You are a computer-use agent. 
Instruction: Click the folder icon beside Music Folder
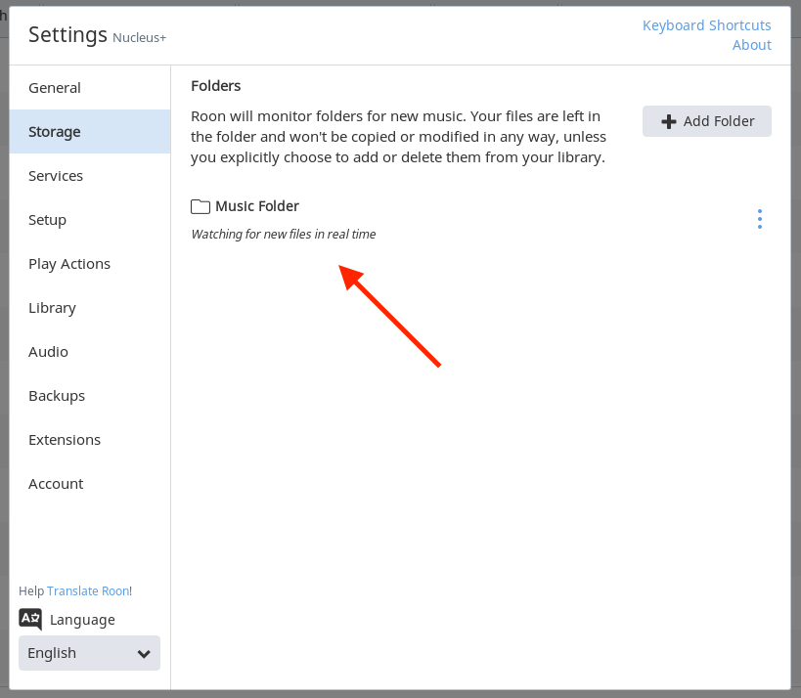(200, 206)
